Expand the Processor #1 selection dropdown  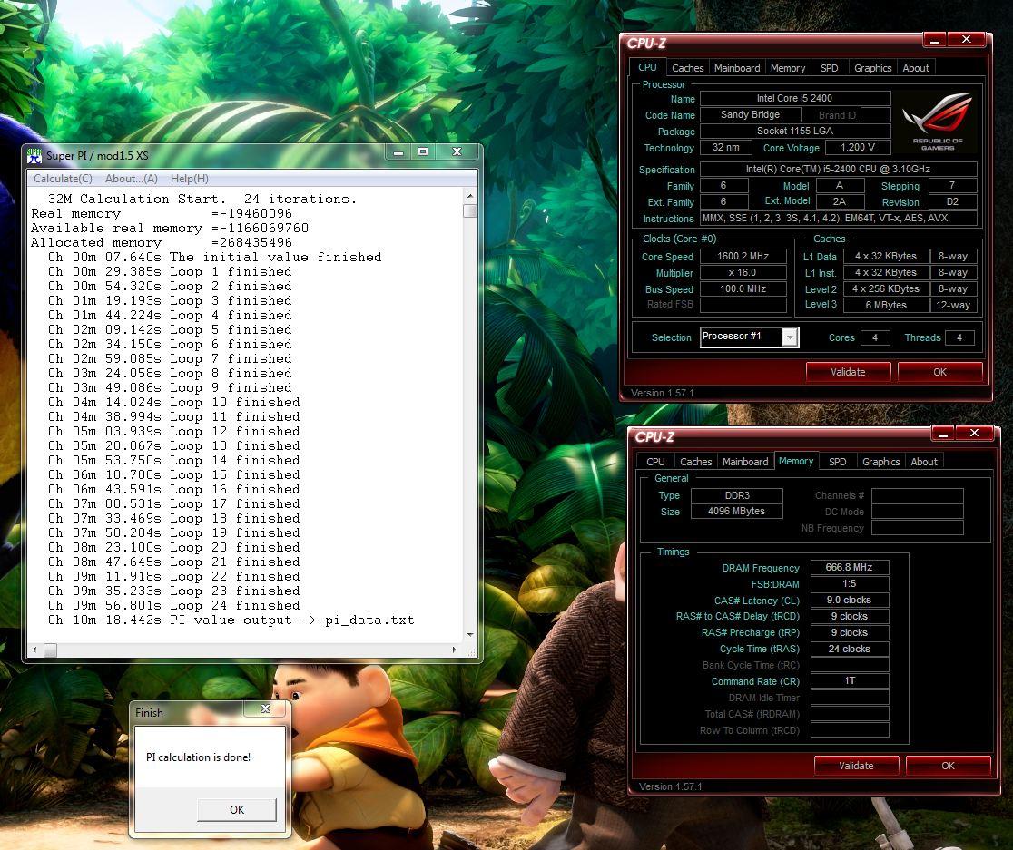790,337
